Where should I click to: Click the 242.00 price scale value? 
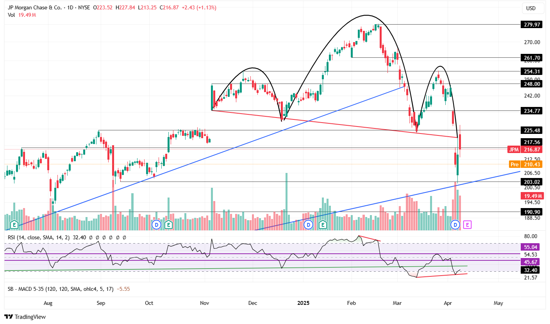[x=532, y=96]
